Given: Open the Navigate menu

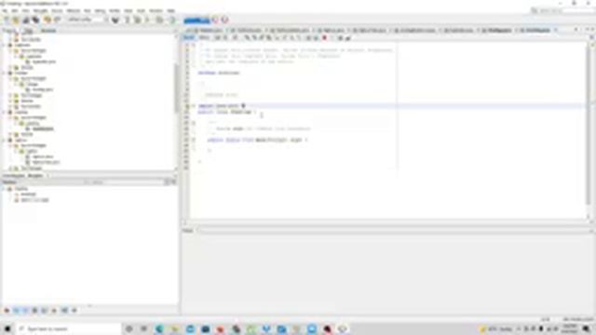Looking at the screenshot, I should [41, 10].
